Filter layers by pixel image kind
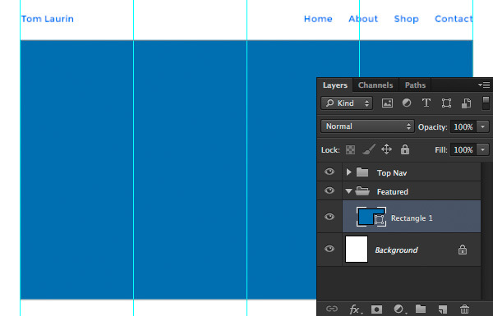Screen dimensions: 493x316 click(387, 103)
